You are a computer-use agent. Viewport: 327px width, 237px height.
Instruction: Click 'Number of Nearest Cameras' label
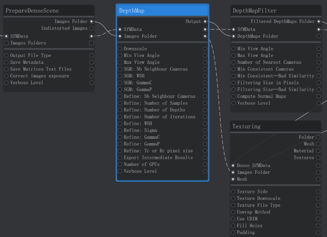(x=269, y=62)
